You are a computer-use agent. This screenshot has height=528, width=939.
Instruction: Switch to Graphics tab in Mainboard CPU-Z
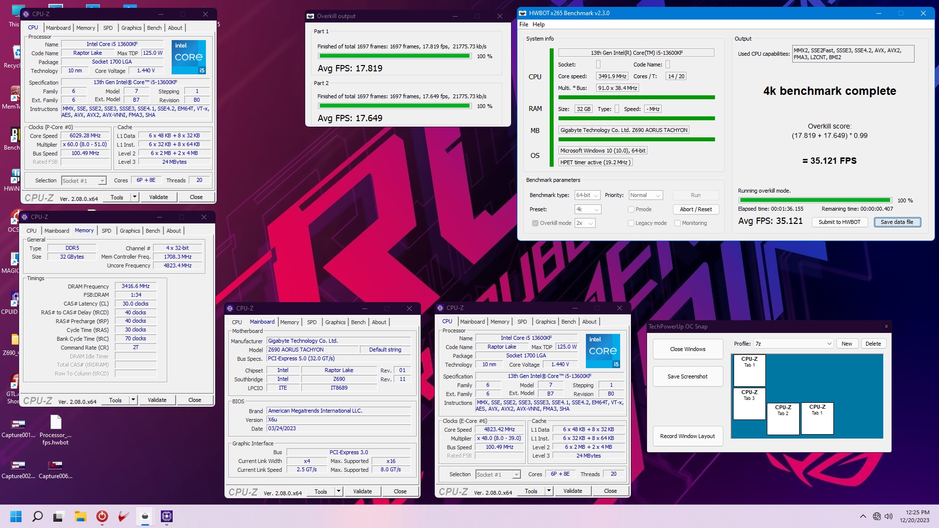(335, 322)
